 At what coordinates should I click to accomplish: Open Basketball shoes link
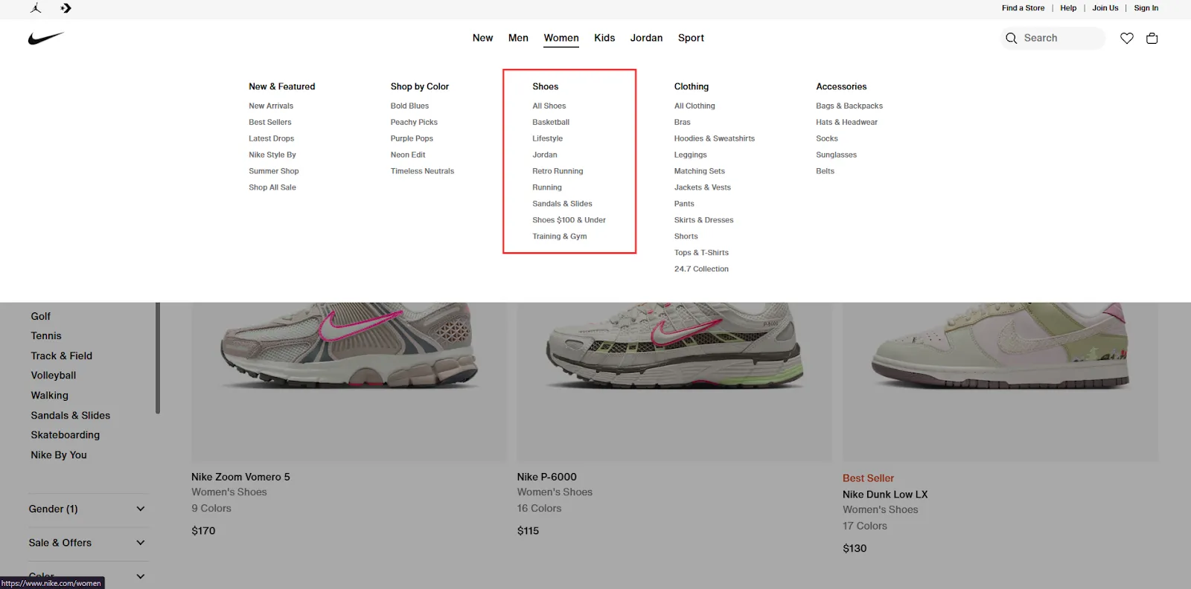pos(551,122)
